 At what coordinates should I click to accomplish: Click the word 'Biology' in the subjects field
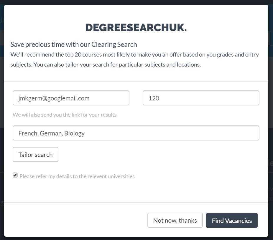[74, 133]
